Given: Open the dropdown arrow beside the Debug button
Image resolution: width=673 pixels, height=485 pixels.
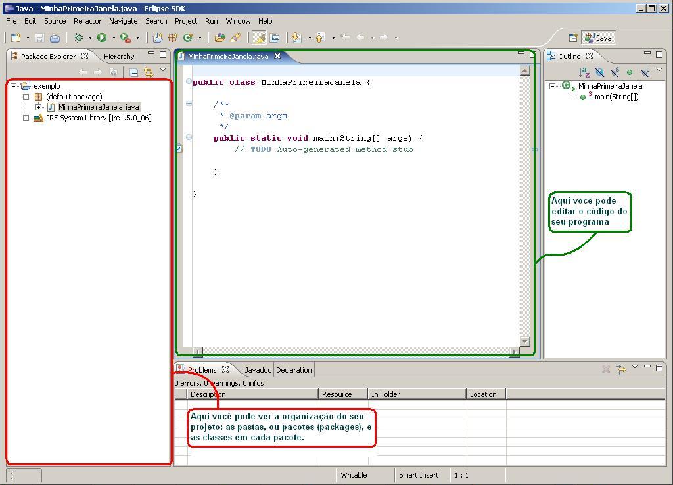Looking at the screenshot, I should pyautogui.click(x=90, y=37).
